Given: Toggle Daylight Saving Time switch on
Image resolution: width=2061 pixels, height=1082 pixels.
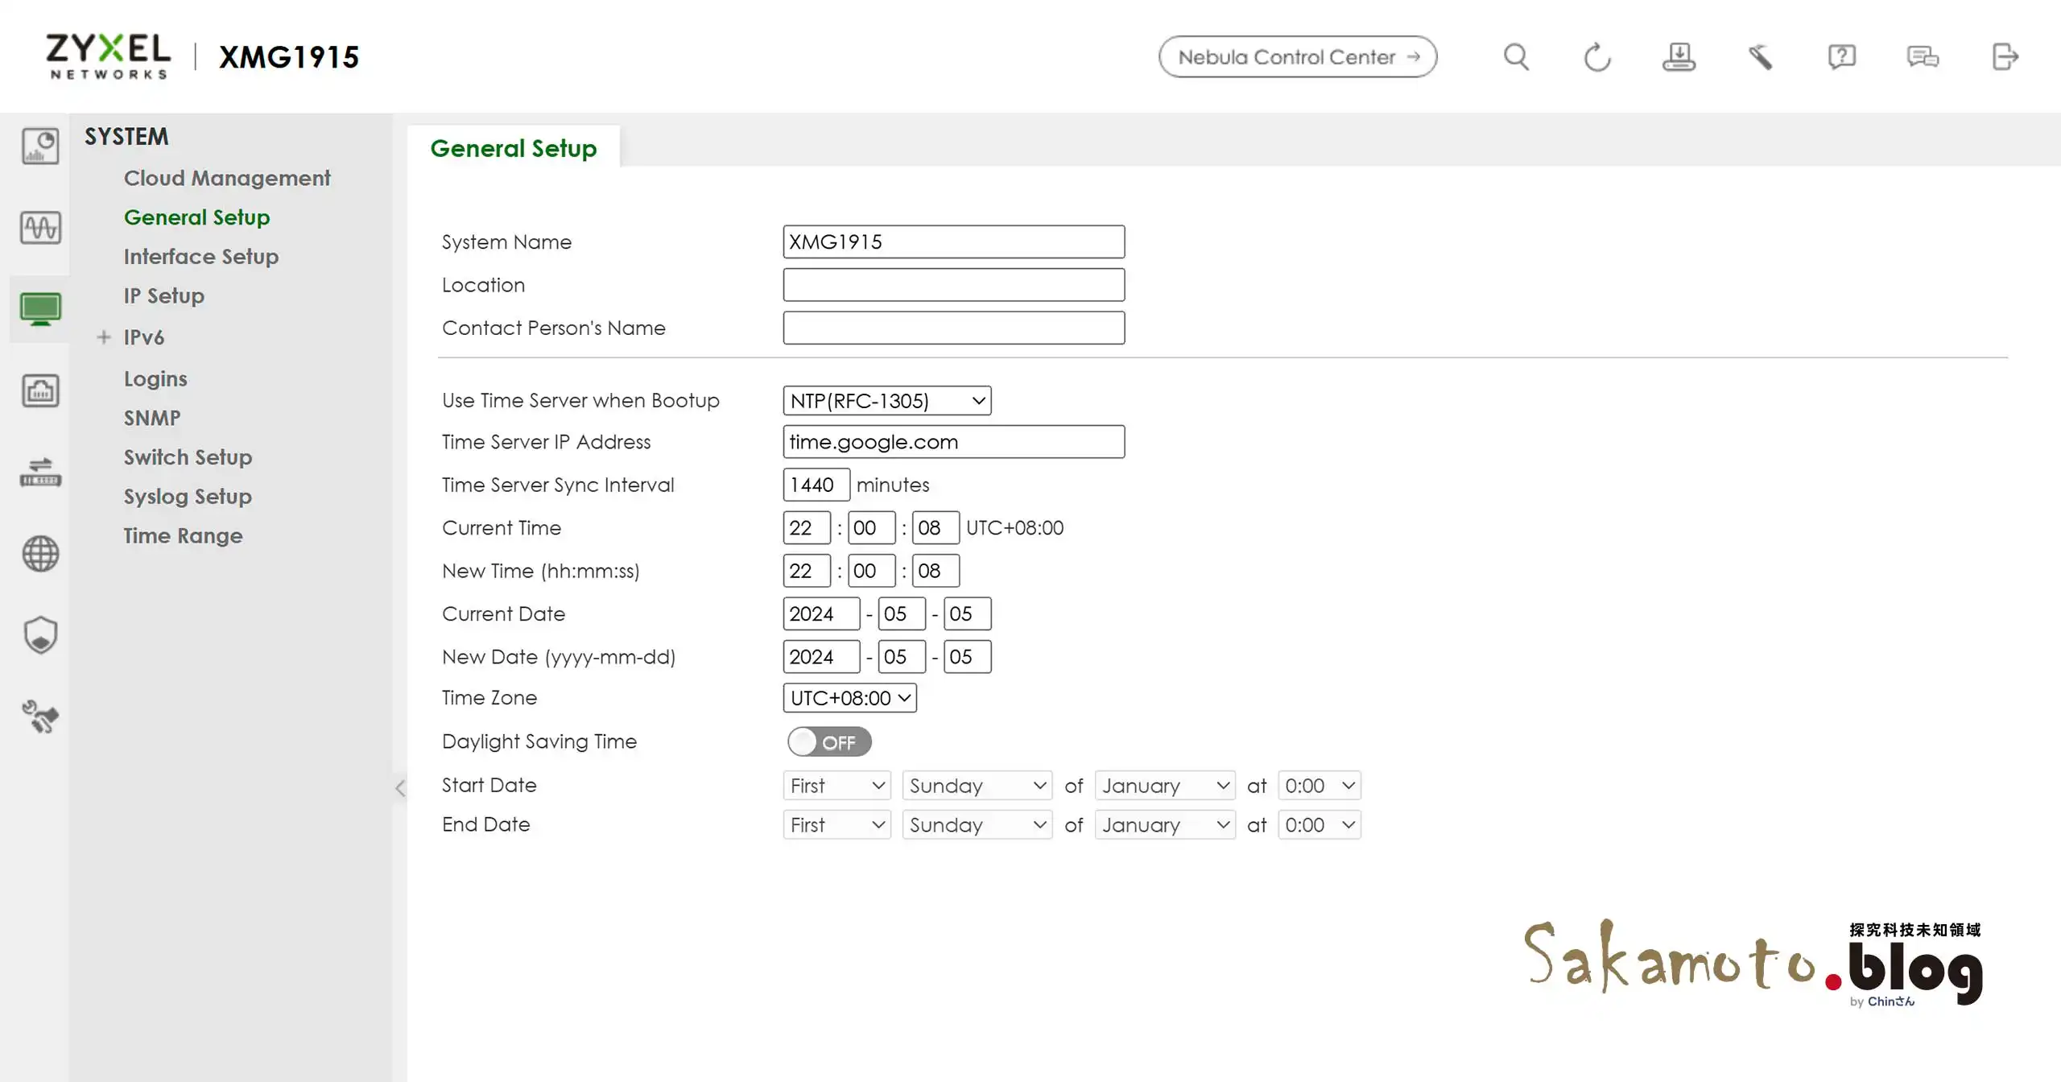Looking at the screenshot, I should pos(829,741).
